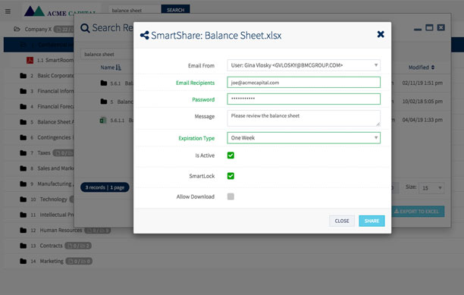Click the Marketing count badge
This screenshot has width=464, height=295.
pos(79,261)
